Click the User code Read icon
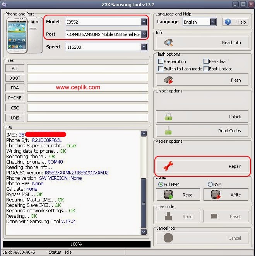 (x=168, y=216)
